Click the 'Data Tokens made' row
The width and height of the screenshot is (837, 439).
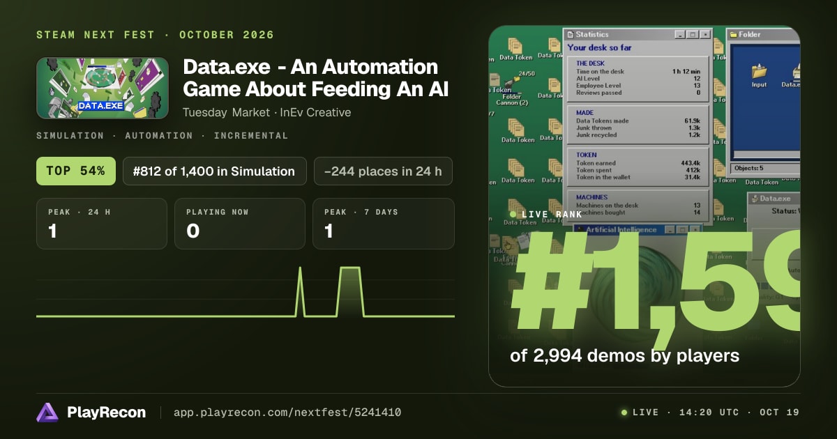click(638, 121)
